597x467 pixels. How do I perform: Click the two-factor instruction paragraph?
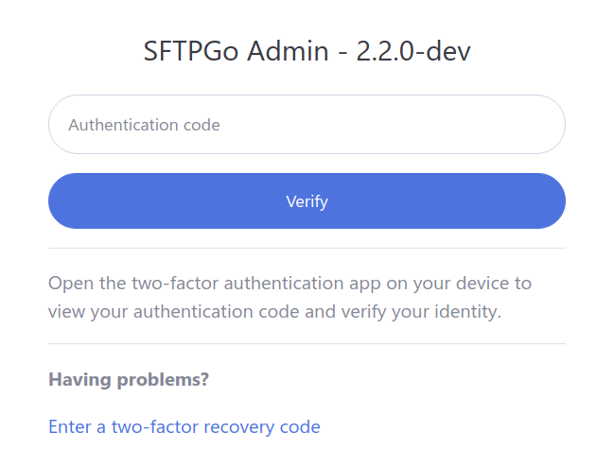289,297
